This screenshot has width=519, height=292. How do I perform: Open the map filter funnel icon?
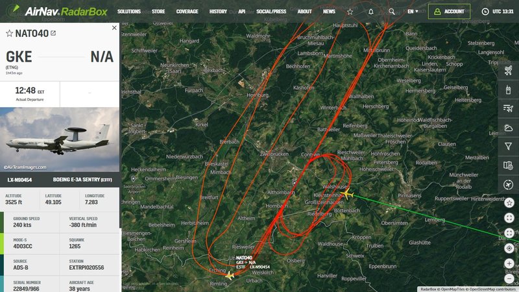pos(508,146)
